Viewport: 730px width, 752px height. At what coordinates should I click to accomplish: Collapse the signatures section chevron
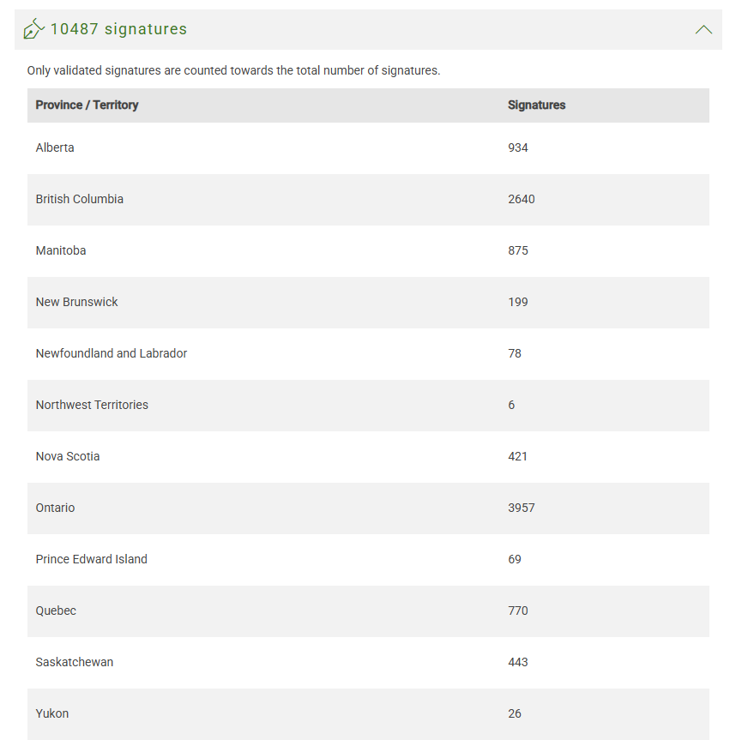pyautogui.click(x=703, y=29)
